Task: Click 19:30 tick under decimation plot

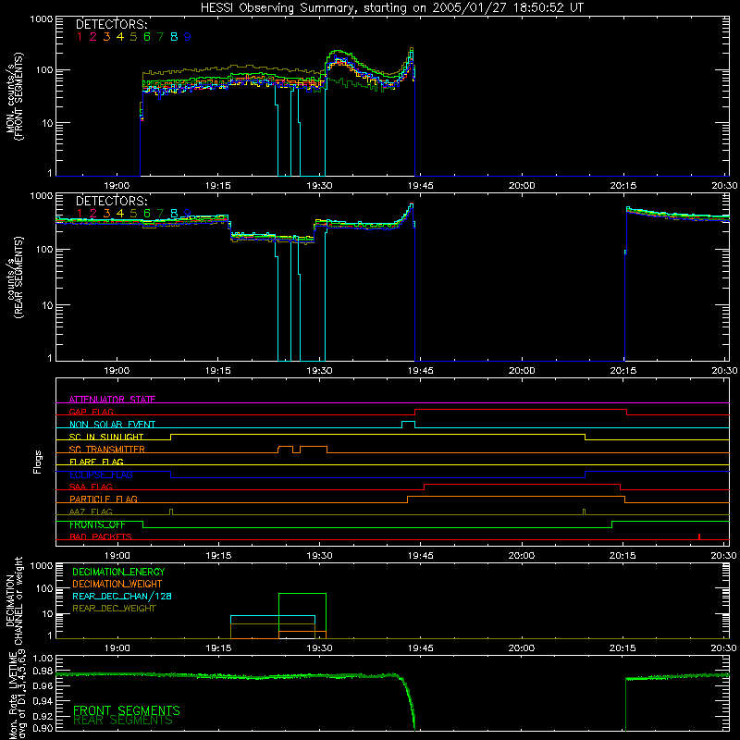Action: pos(319,648)
